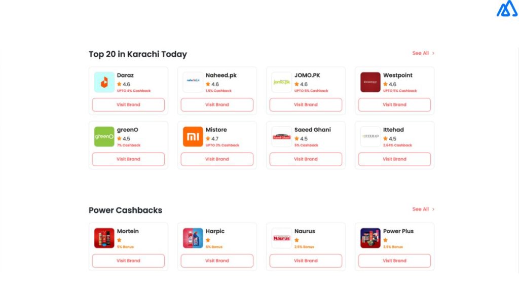The image size is (519, 292).
Task: Expand See All for Power Cashbacks
Action: point(423,209)
